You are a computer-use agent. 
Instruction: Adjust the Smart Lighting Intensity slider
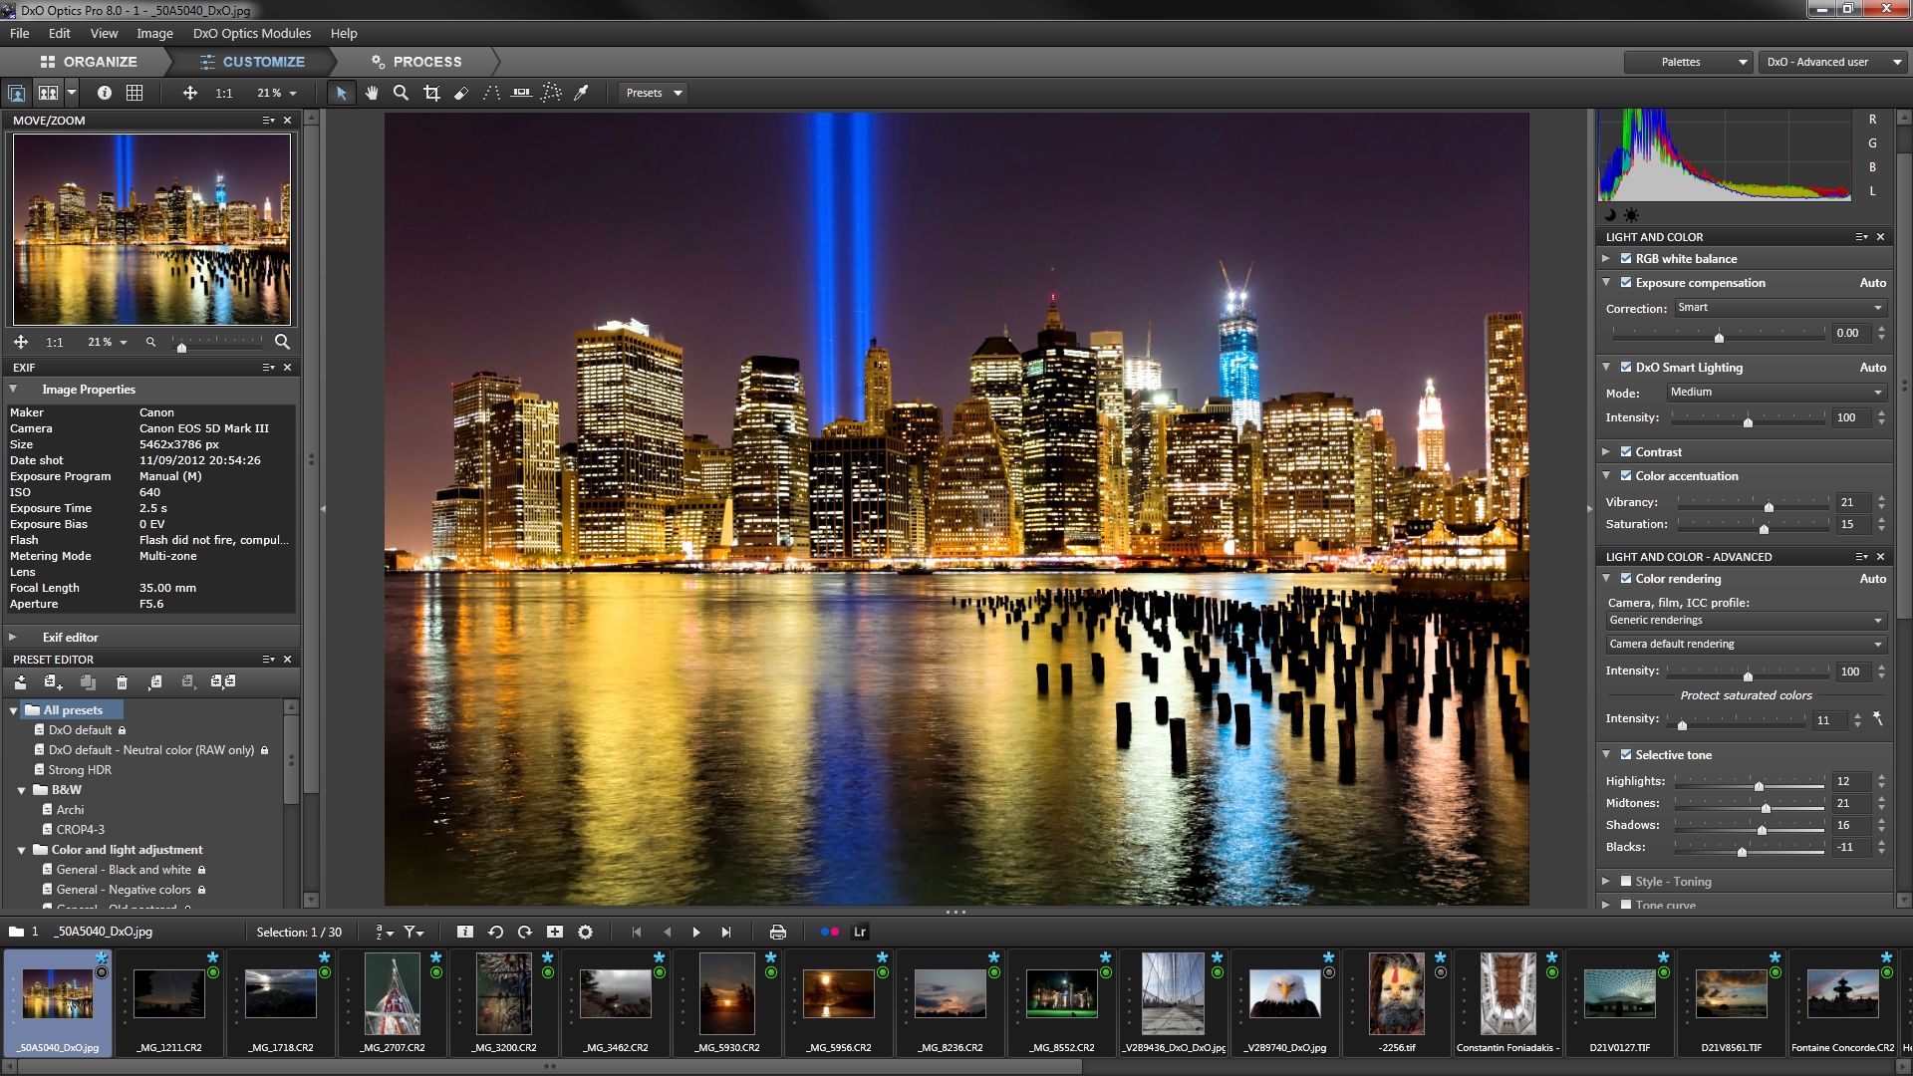(1748, 420)
